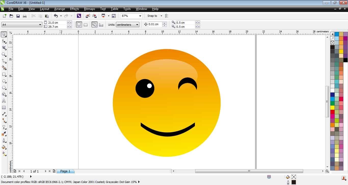
Task: Enable apply layout to all pages
Action: tap(95, 25)
